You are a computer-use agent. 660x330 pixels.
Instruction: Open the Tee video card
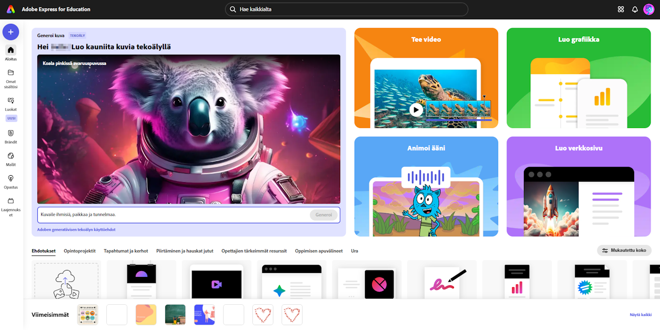(426, 78)
